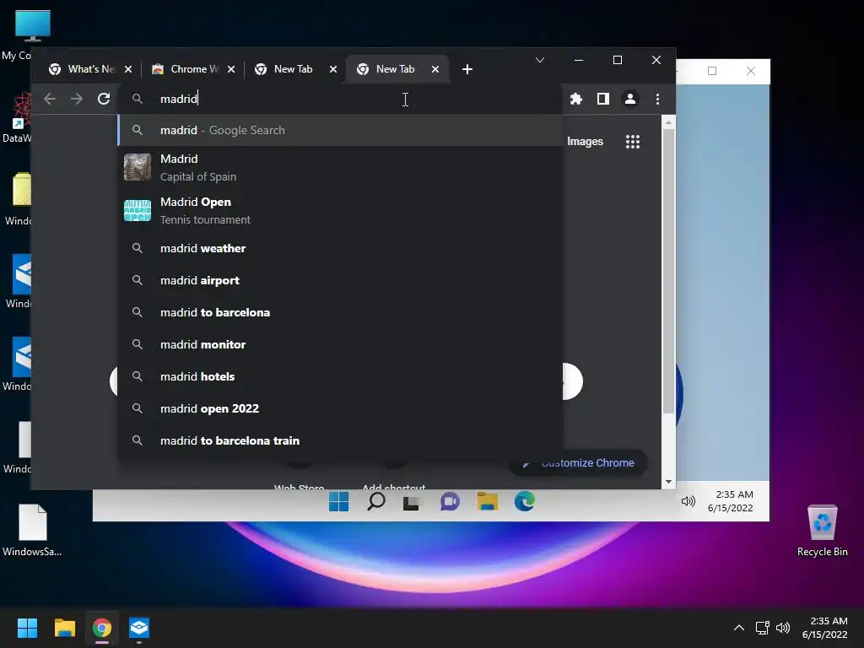
Task: Reload the page in Chrome
Action: (104, 100)
